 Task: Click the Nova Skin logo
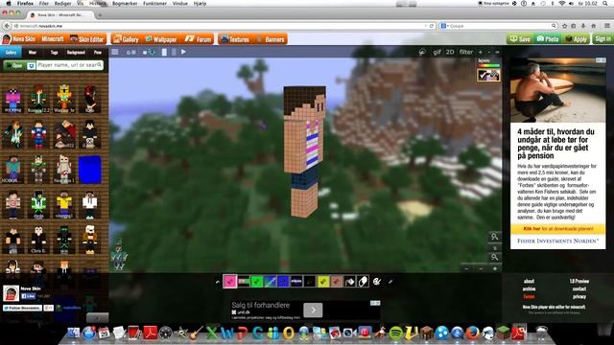(19, 39)
